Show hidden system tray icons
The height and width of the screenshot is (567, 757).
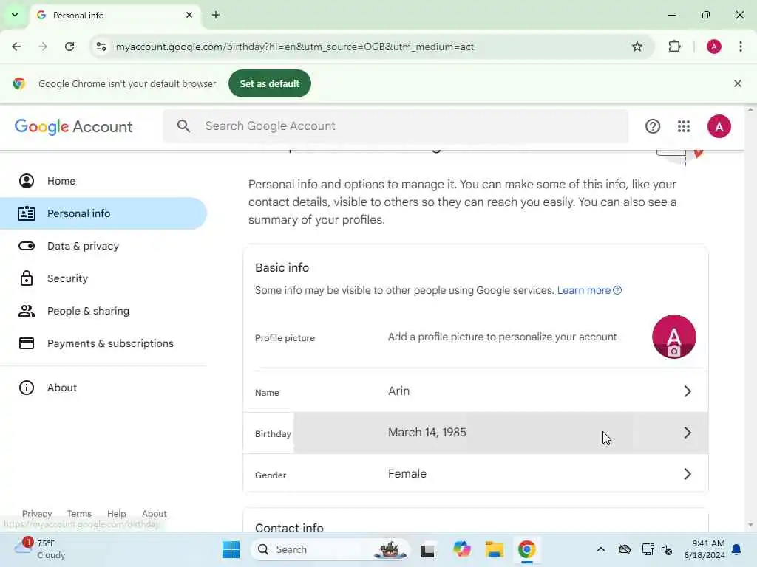tap(600, 549)
